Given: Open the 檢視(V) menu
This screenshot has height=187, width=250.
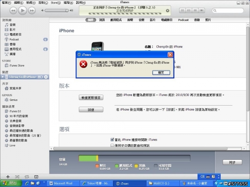Looking at the screenshot, I should (31, 3).
